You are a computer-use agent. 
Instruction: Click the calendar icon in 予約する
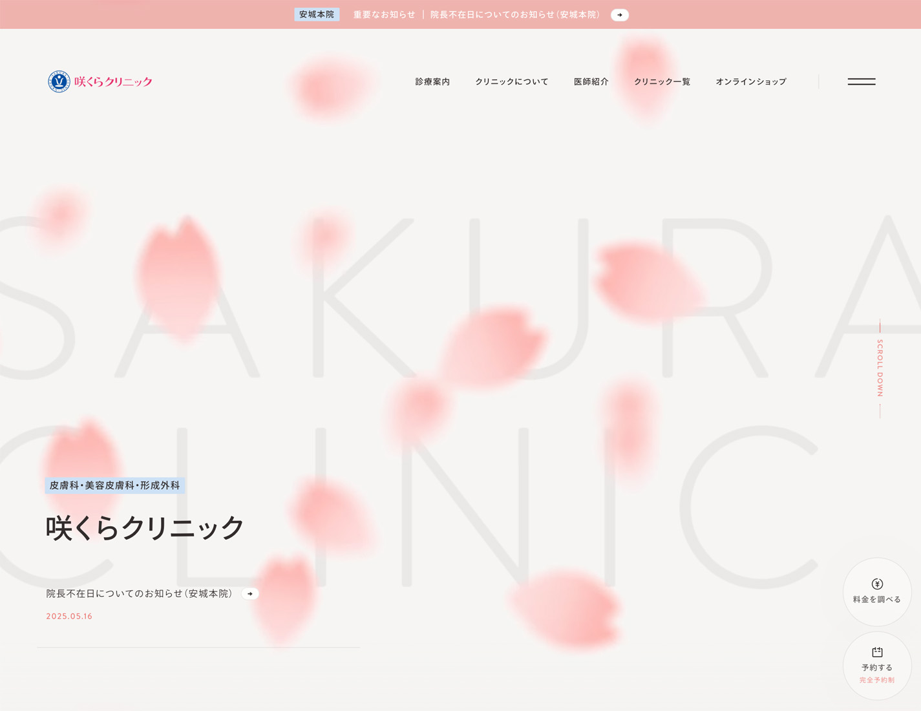pyautogui.click(x=877, y=652)
